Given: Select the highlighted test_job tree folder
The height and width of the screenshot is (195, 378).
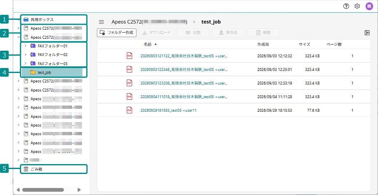Looking at the screenshot, I should click(x=52, y=72).
